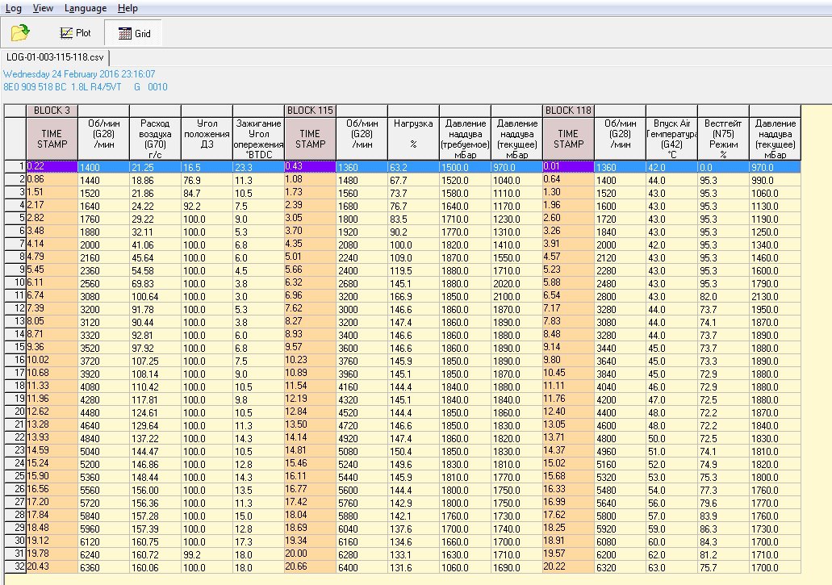Click wastegate duty cell 86.3
The width and height of the screenshot is (832, 585).
click(723, 529)
